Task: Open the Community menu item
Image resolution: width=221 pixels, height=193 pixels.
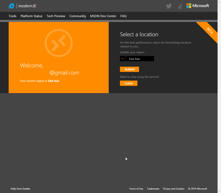Action: point(78,16)
